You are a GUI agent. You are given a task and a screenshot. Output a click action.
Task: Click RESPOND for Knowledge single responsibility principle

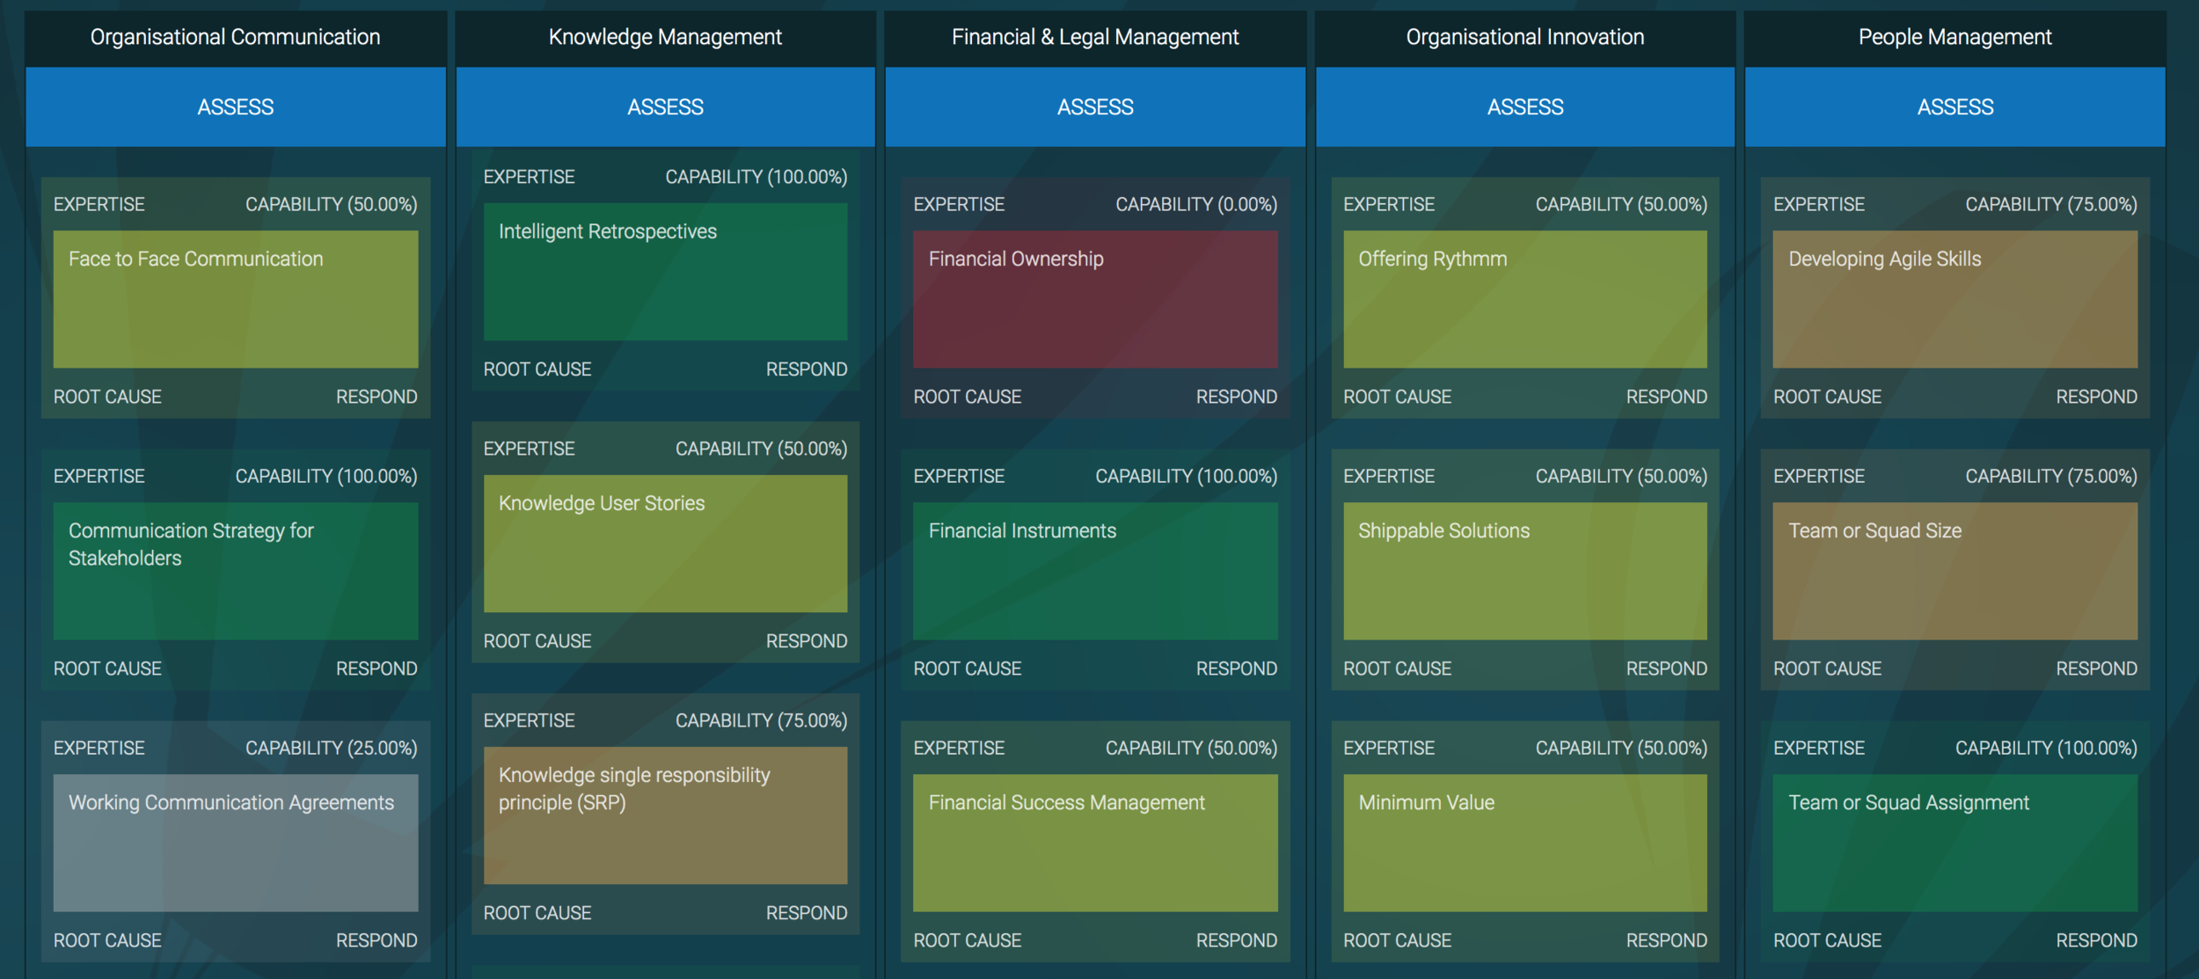(x=807, y=913)
